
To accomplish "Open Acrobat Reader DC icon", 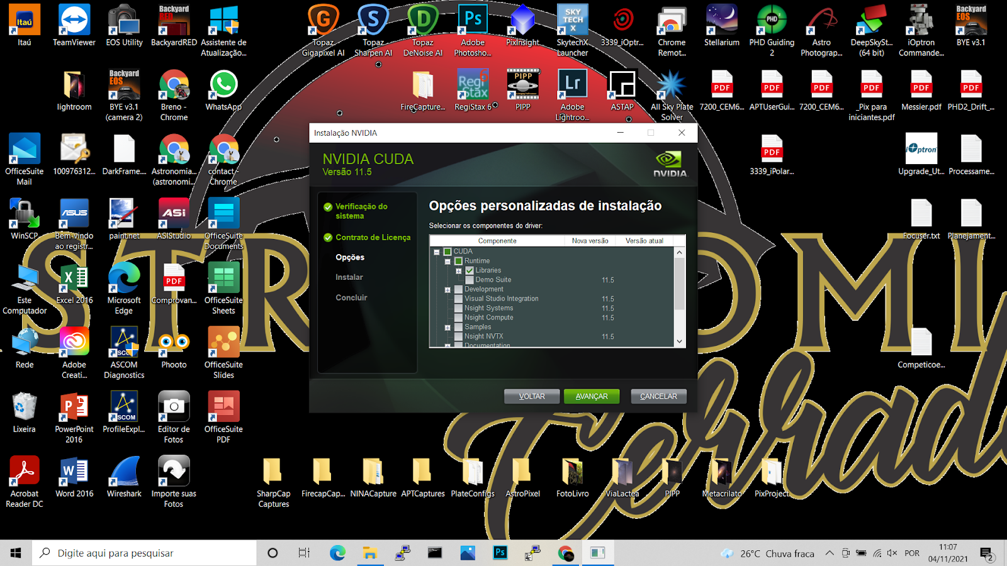I will (x=25, y=482).
